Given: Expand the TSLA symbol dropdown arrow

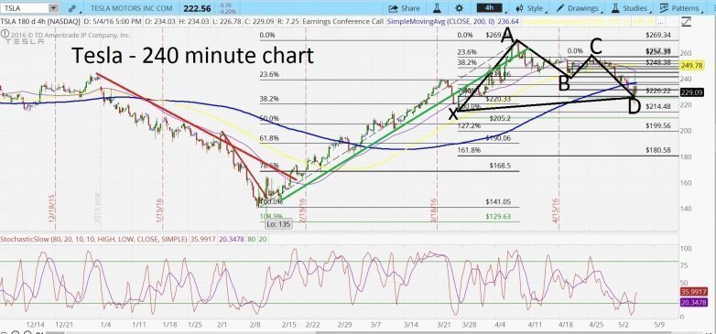Looking at the screenshot, I should click(x=53, y=7).
